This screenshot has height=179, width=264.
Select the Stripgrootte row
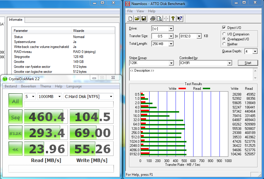[63, 57]
